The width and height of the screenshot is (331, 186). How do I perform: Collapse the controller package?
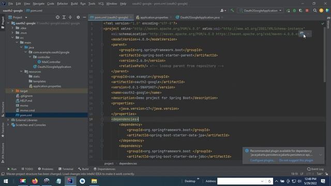(x=30, y=57)
